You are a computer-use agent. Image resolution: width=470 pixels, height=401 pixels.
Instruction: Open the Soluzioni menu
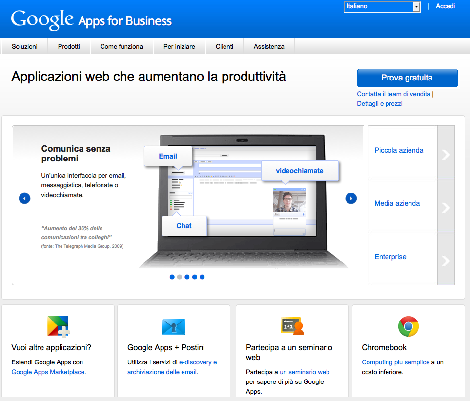[x=24, y=46]
